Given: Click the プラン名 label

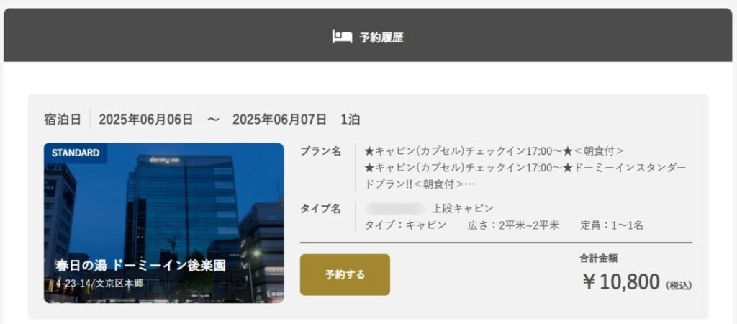Looking at the screenshot, I should [320, 151].
